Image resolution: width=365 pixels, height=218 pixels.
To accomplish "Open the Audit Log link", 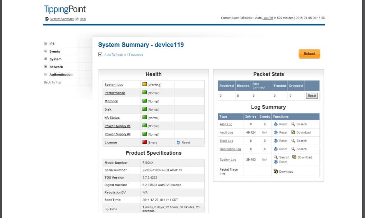I will pyautogui.click(x=226, y=132).
